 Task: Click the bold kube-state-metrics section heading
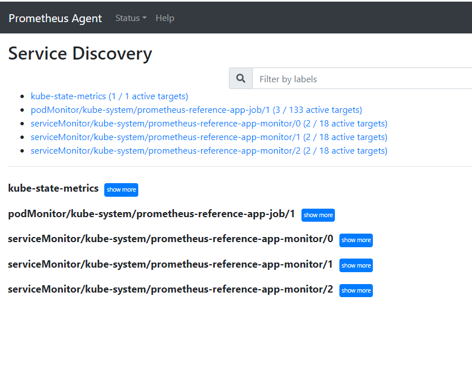[x=53, y=188]
